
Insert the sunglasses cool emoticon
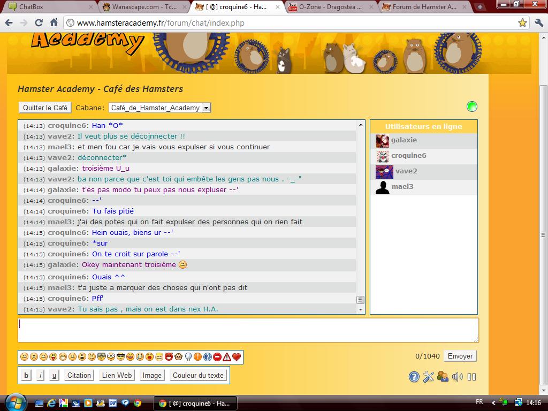click(120, 357)
